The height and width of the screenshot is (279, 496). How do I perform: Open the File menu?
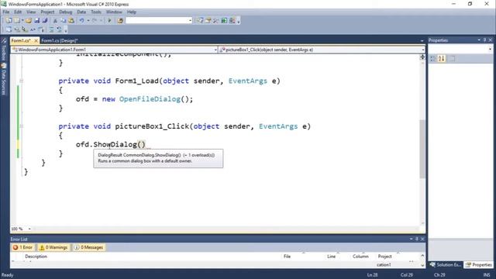6,12
